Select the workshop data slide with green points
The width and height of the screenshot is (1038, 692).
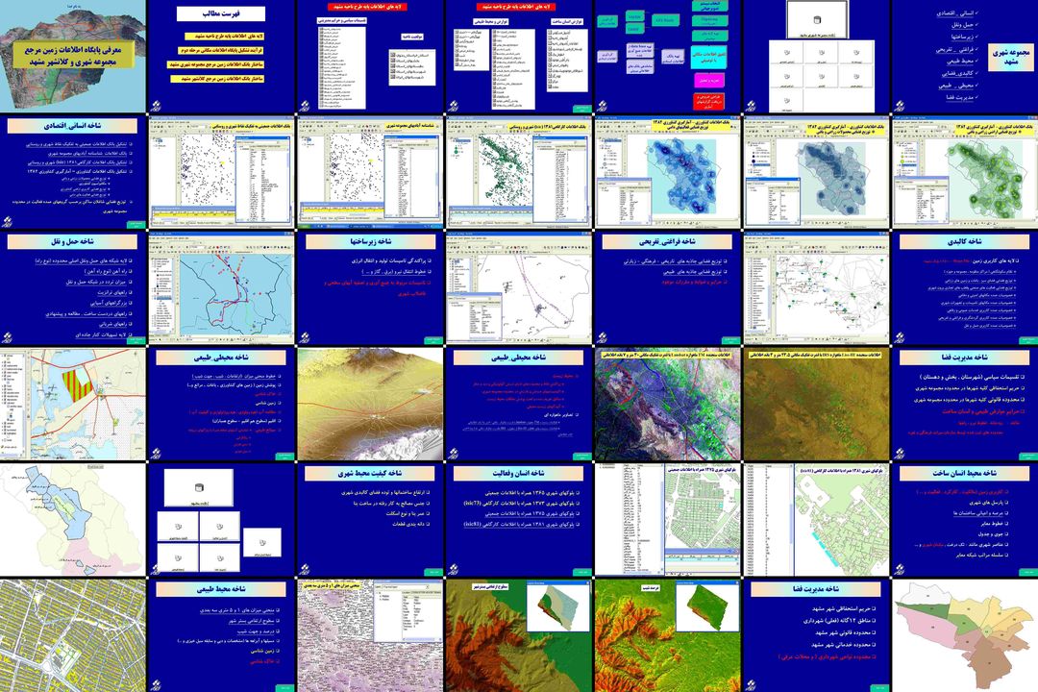(518, 172)
